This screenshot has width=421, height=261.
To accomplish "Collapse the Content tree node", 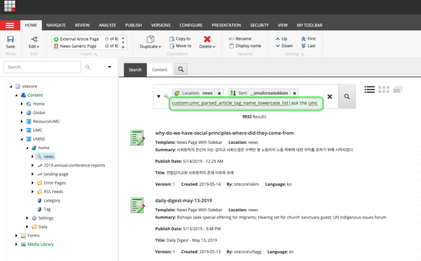I will point(16,95).
